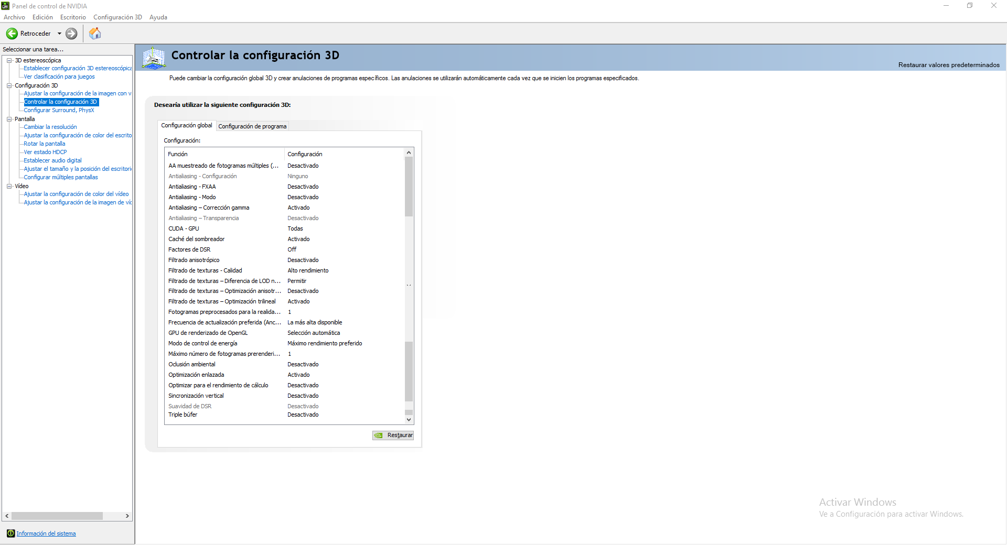Select the Filtrado anisotrópico row
The width and height of the screenshot is (1007, 545).
coord(285,260)
